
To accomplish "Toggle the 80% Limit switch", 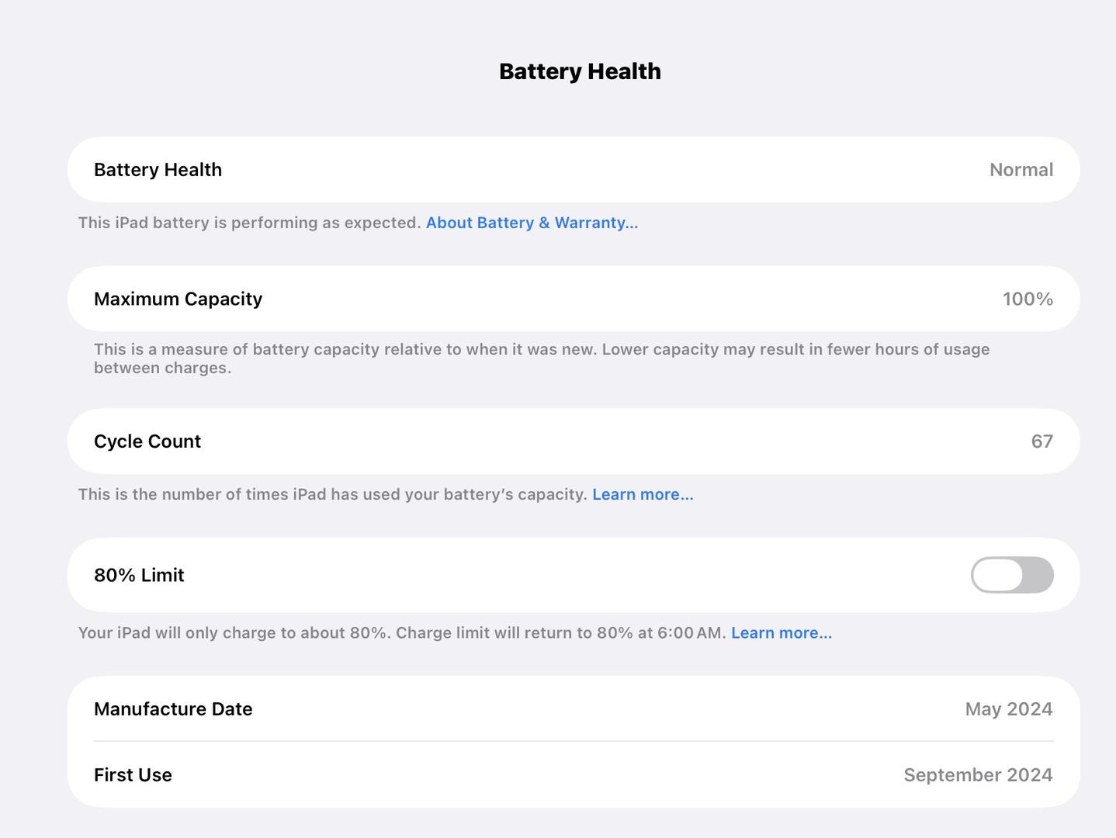I will (x=1011, y=575).
